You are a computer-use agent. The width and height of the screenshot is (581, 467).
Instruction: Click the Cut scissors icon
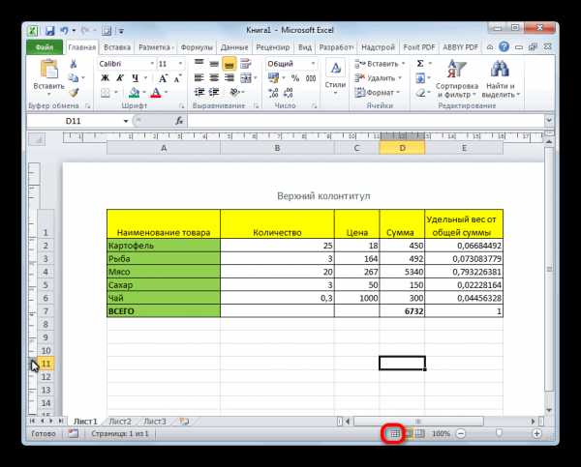[74, 64]
